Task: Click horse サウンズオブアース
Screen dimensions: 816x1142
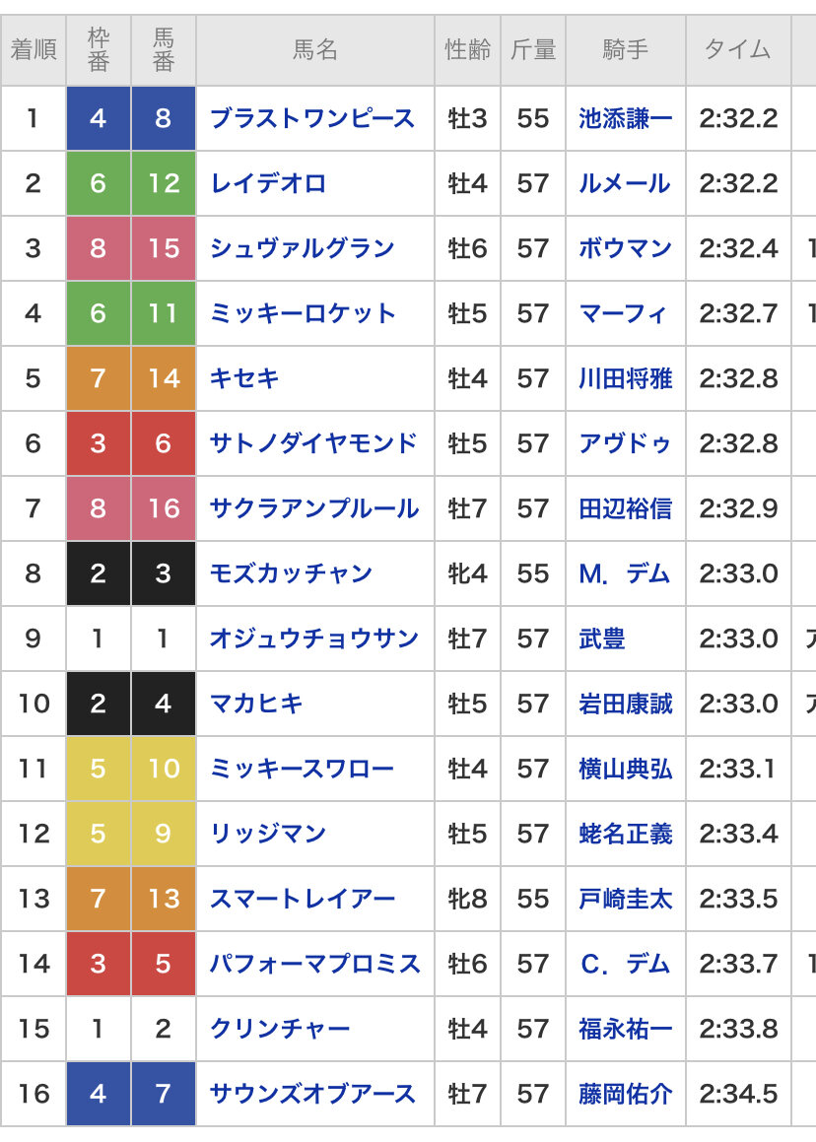Action: (312, 1094)
